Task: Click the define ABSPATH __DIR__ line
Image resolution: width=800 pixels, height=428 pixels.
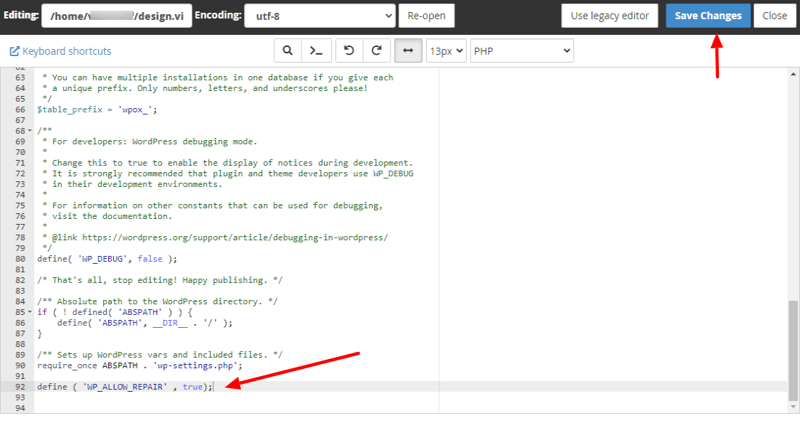Action: 145,323
